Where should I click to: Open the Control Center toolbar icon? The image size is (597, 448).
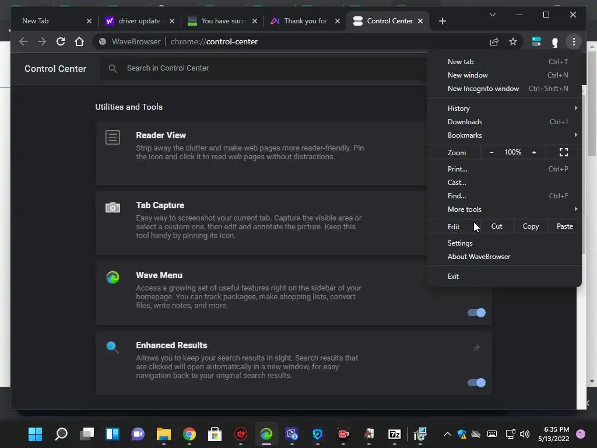536,41
